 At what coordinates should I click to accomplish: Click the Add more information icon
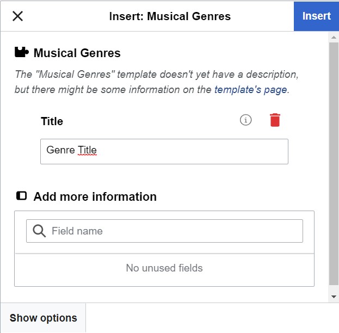(x=21, y=196)
